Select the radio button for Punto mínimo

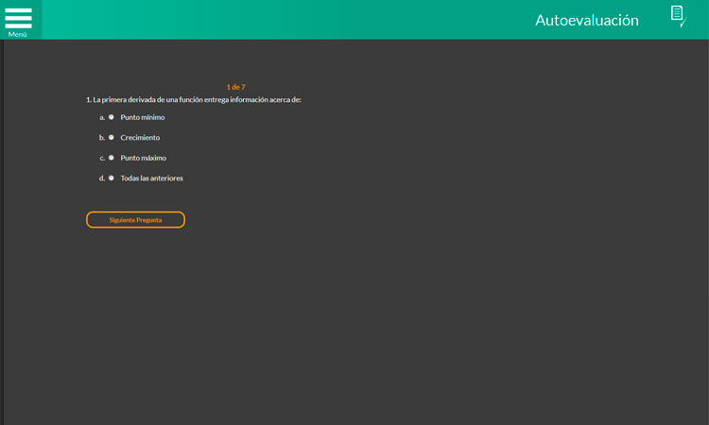pyautogui.click(x=112, y=117)
